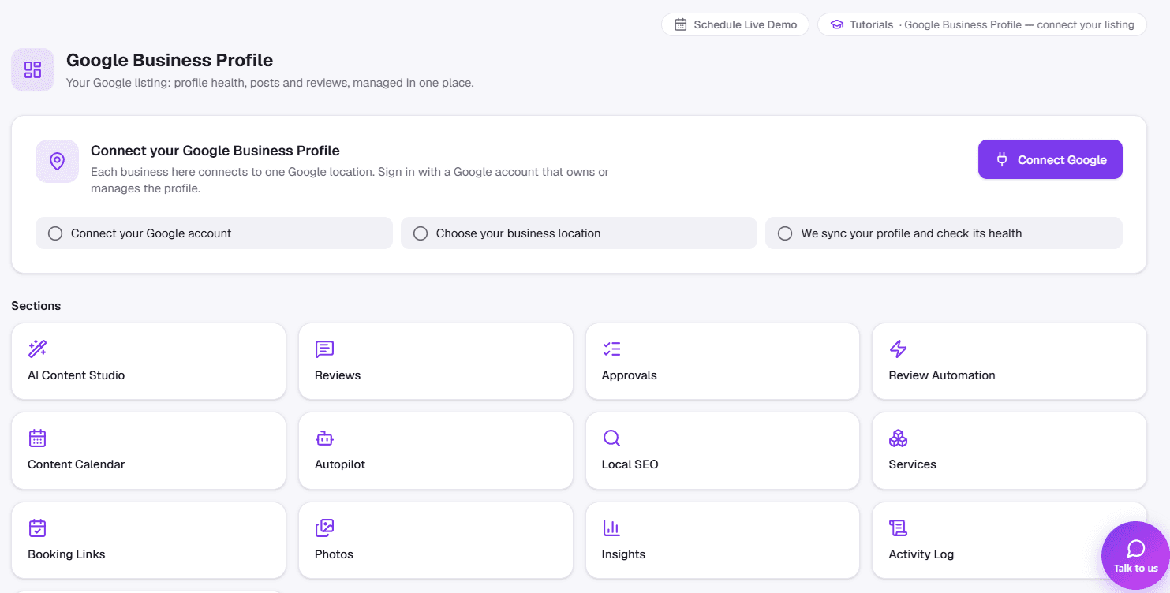Go to the Reviews section label
1170x593 pixels.
338,375
